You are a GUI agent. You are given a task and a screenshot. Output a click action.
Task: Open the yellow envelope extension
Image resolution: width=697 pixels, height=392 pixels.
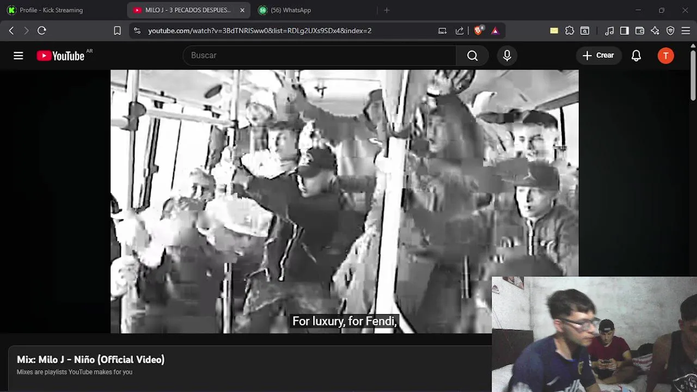pos(554,30)
